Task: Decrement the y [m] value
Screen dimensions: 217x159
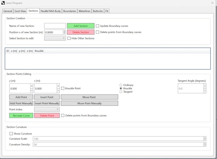Action: [32, 91]
